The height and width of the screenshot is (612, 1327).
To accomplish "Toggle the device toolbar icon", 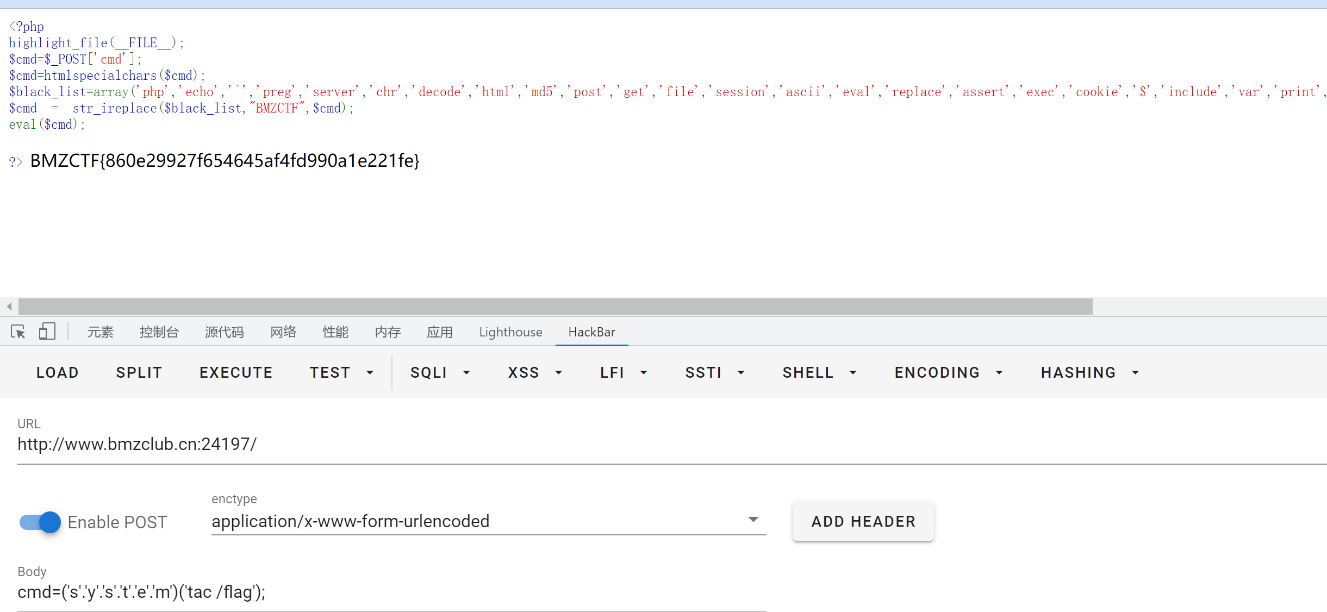I will click(x=47, y=332).
